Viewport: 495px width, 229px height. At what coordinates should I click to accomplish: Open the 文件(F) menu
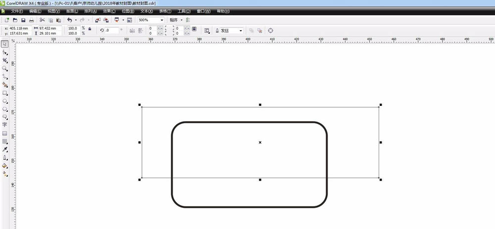[x=17, y=11]
